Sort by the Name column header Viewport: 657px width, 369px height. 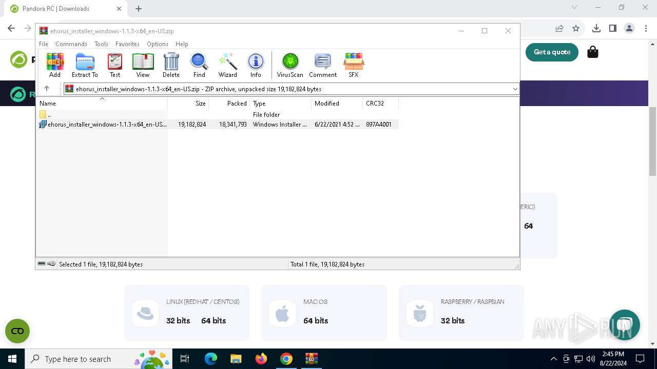click(x=102, y=104)
